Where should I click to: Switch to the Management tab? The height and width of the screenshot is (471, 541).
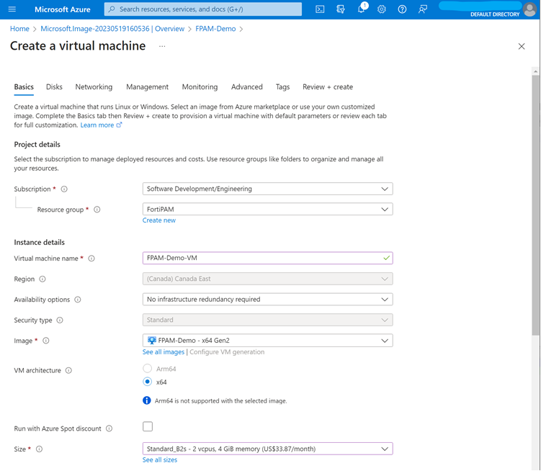tap(148, 87)
